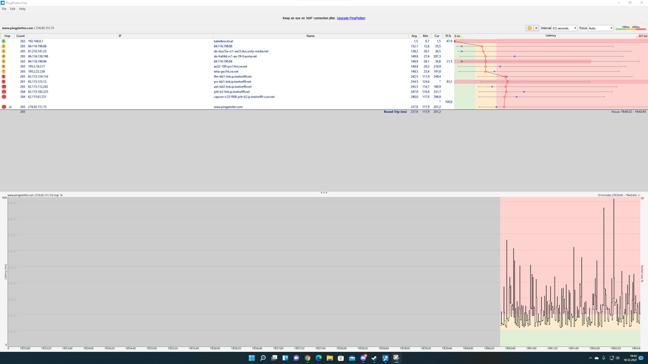Screen dimensions: 648x364
Task: Open the dropdown arrow beside the pause button
Action: (536, 28)
